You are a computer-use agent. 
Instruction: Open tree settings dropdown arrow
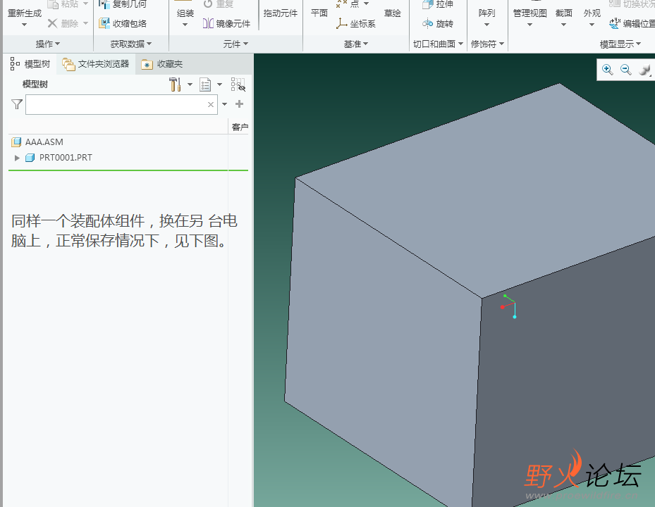[190, 84]
